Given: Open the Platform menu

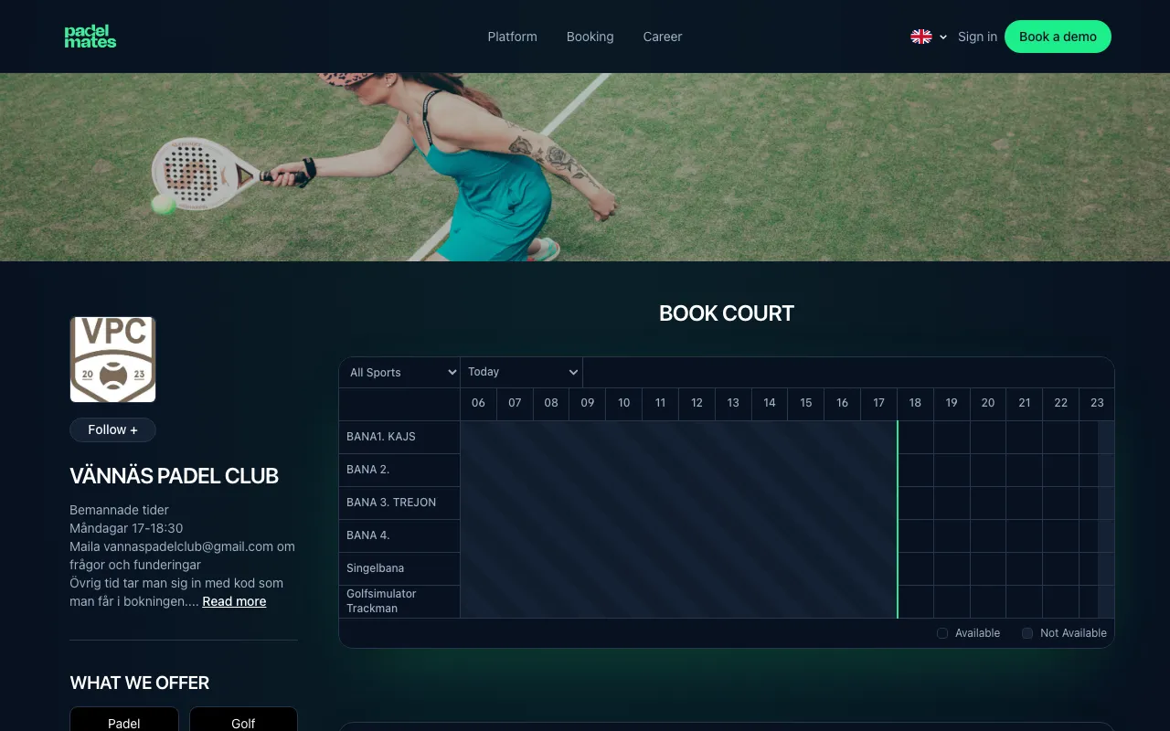Looking at the screenshot, I should tap(512, 37).
